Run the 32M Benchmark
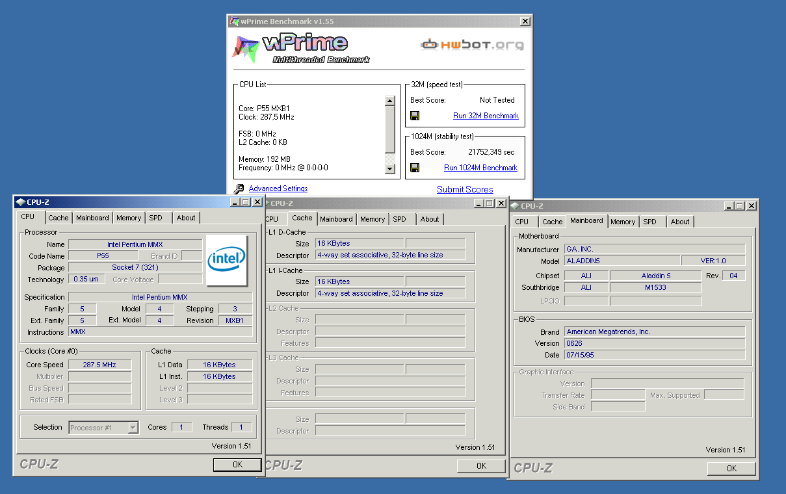This screenshot has width=786, height=494. (486, 116)
